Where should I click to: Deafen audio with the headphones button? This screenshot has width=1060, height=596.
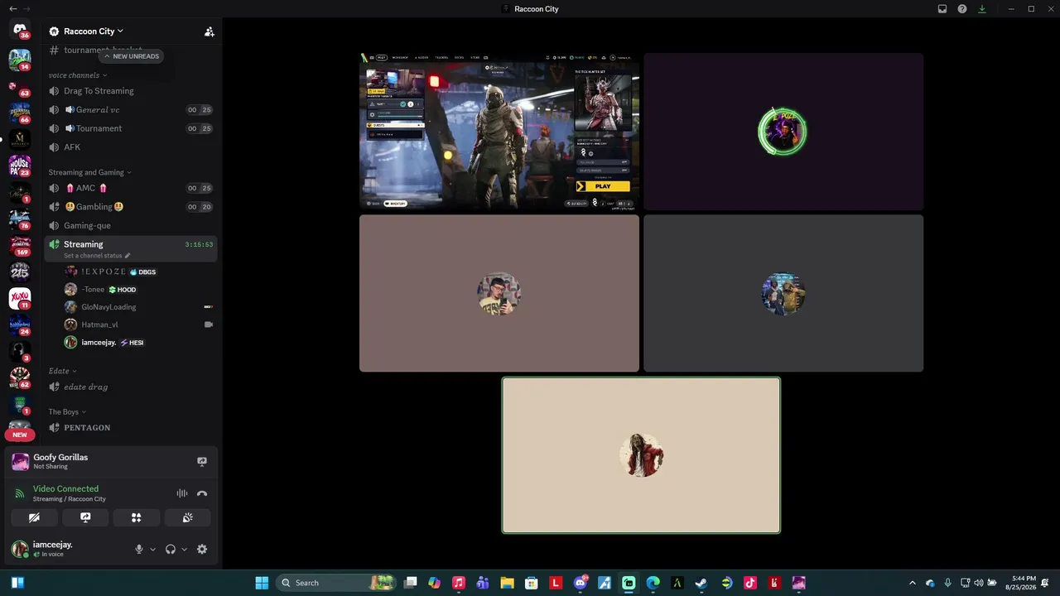pyautogui.click(x=171, y=549)
